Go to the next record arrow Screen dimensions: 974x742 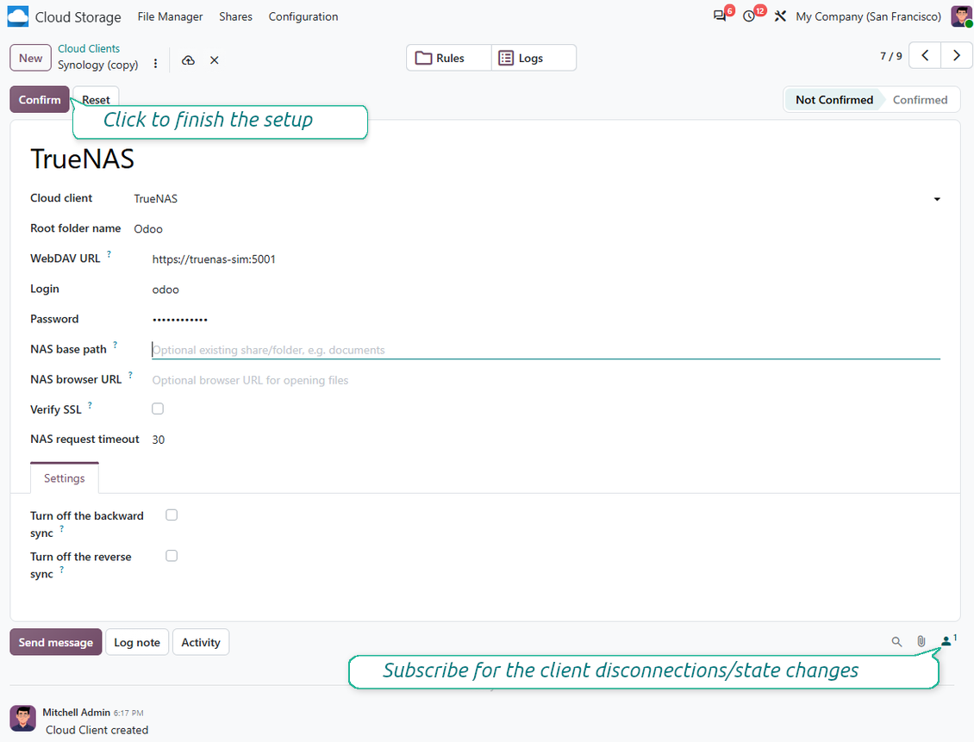point(957,56)
